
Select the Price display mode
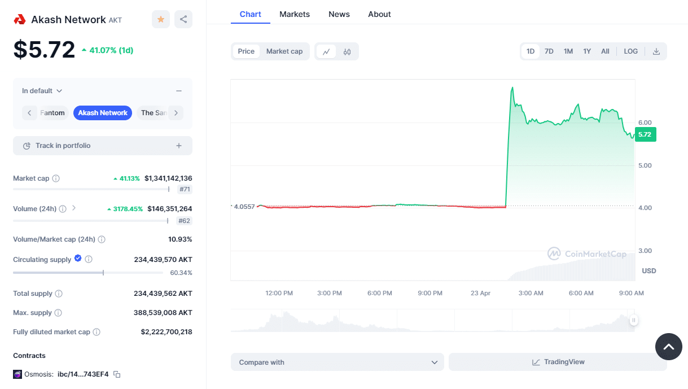pyautogui.click(x=246, y=51)
